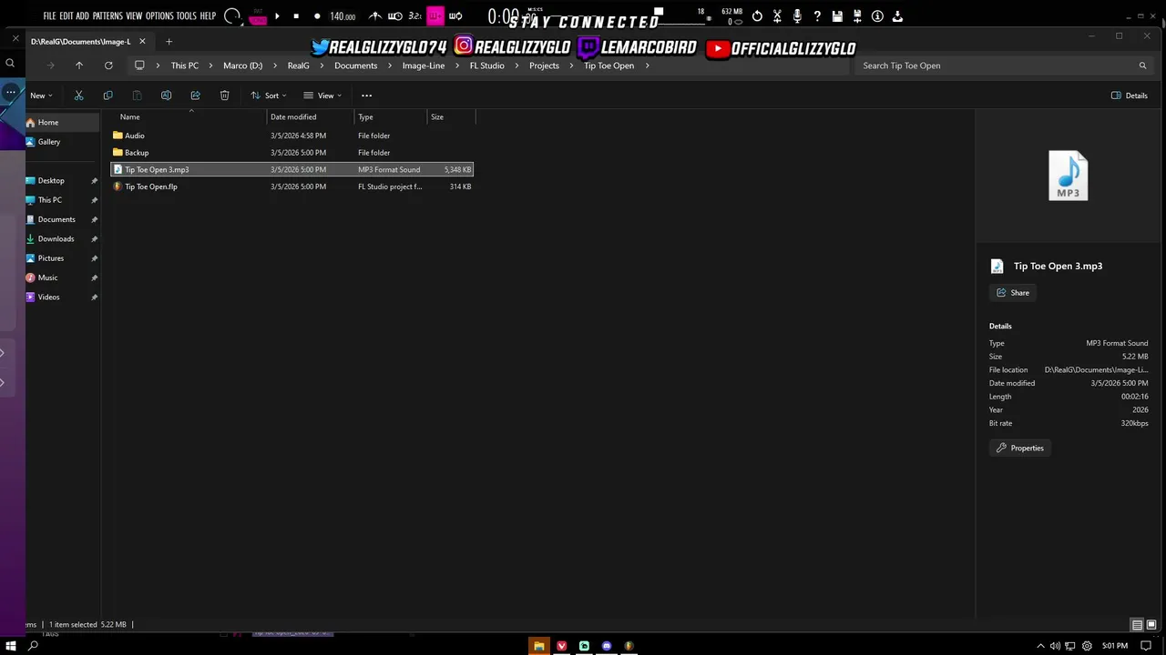Refresh the Tip Toe Open folder

pos(108,65)
